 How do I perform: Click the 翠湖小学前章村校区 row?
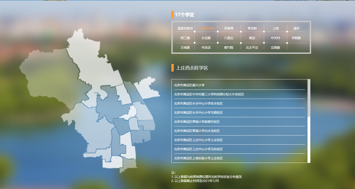pyautogui.click(x=239, y=122)
